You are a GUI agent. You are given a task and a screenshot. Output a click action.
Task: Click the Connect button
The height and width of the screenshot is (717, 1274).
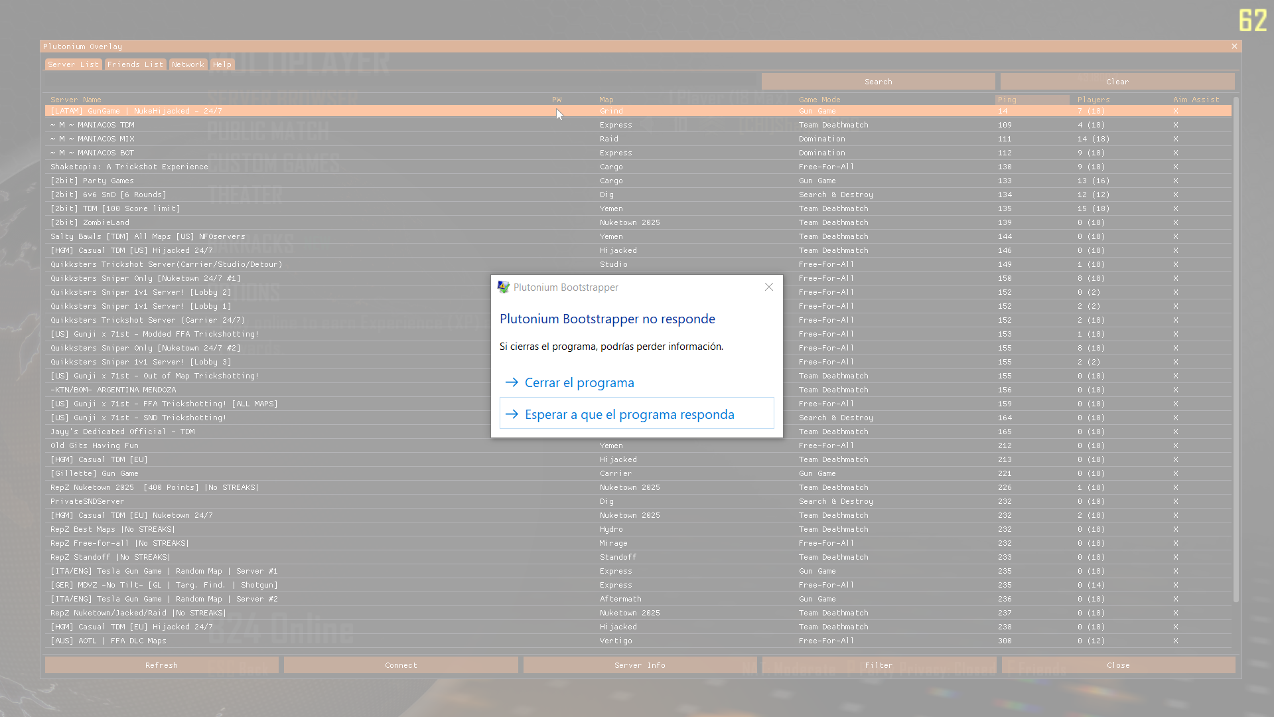point(401,665)
